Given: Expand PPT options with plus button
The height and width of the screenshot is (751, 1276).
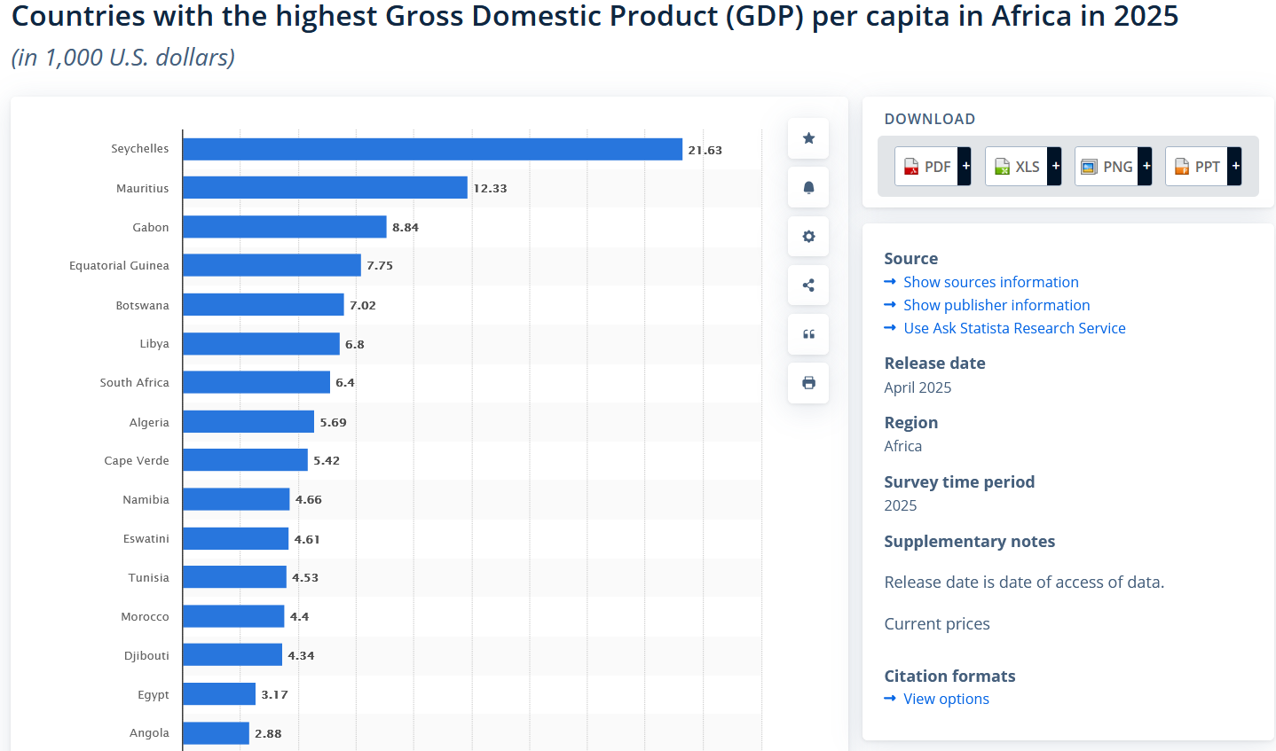Looking at the screenshot, I should tap(1235, 167).
